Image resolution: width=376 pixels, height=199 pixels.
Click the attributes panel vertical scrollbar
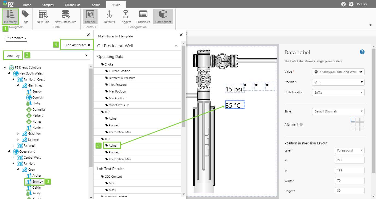click(183, 87)
